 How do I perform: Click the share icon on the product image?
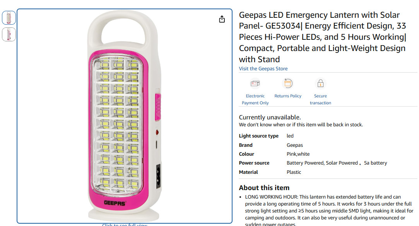click(222, 19)
